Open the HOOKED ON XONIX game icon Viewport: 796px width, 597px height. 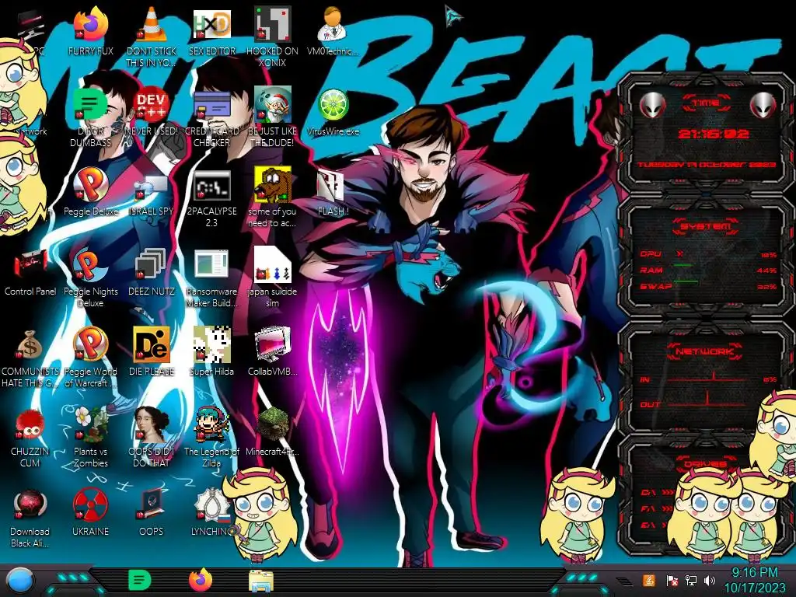(x=273, y=24)
